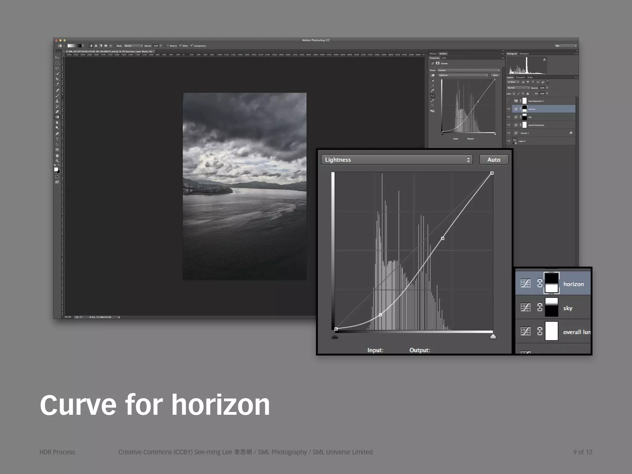Select the Clone Stamp tool
The width and height of the screenshot is (632, 474).
tap(57, 101)
